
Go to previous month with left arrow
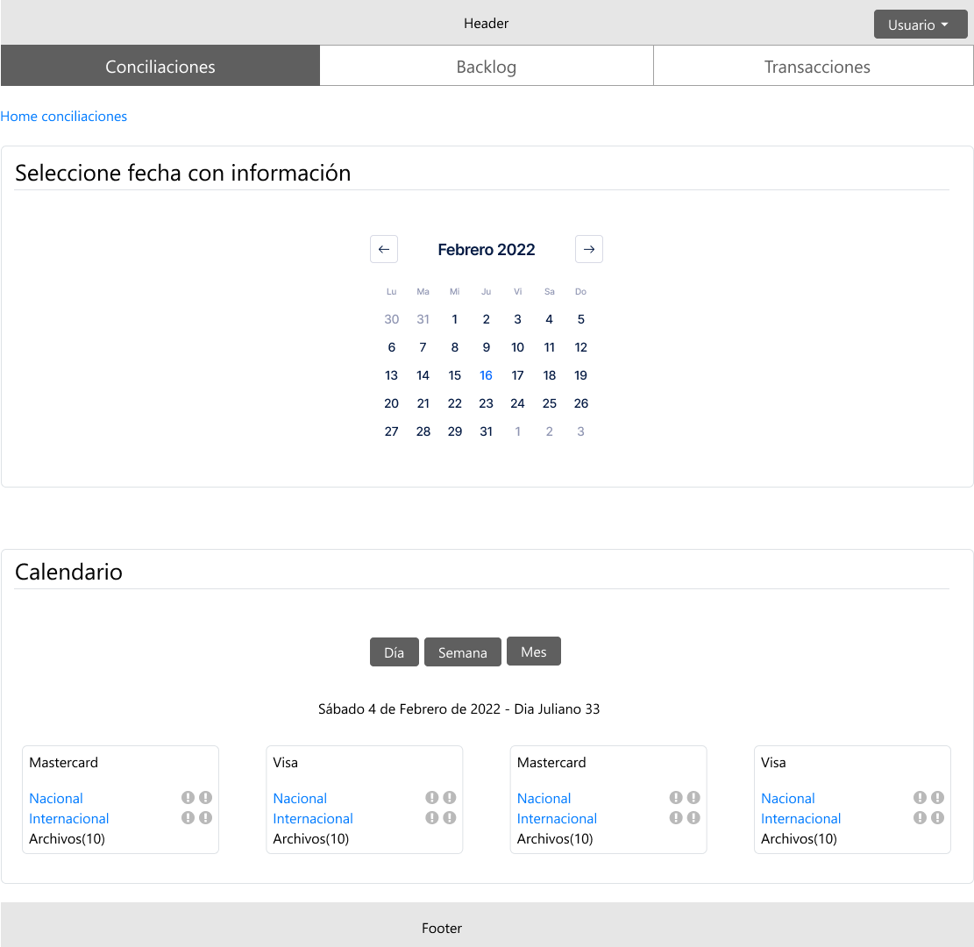click(x=384, y=249)
